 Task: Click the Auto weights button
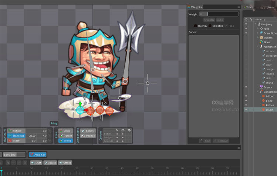[x=220, y=20]
